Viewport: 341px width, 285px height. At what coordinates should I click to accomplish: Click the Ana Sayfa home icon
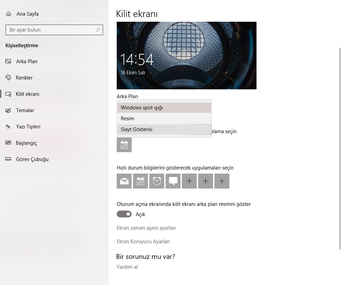pos(7,14)
